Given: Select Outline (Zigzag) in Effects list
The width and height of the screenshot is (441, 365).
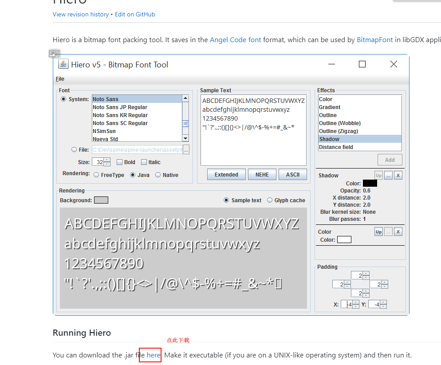Looking at the screenshot, I should click(338, 131).
